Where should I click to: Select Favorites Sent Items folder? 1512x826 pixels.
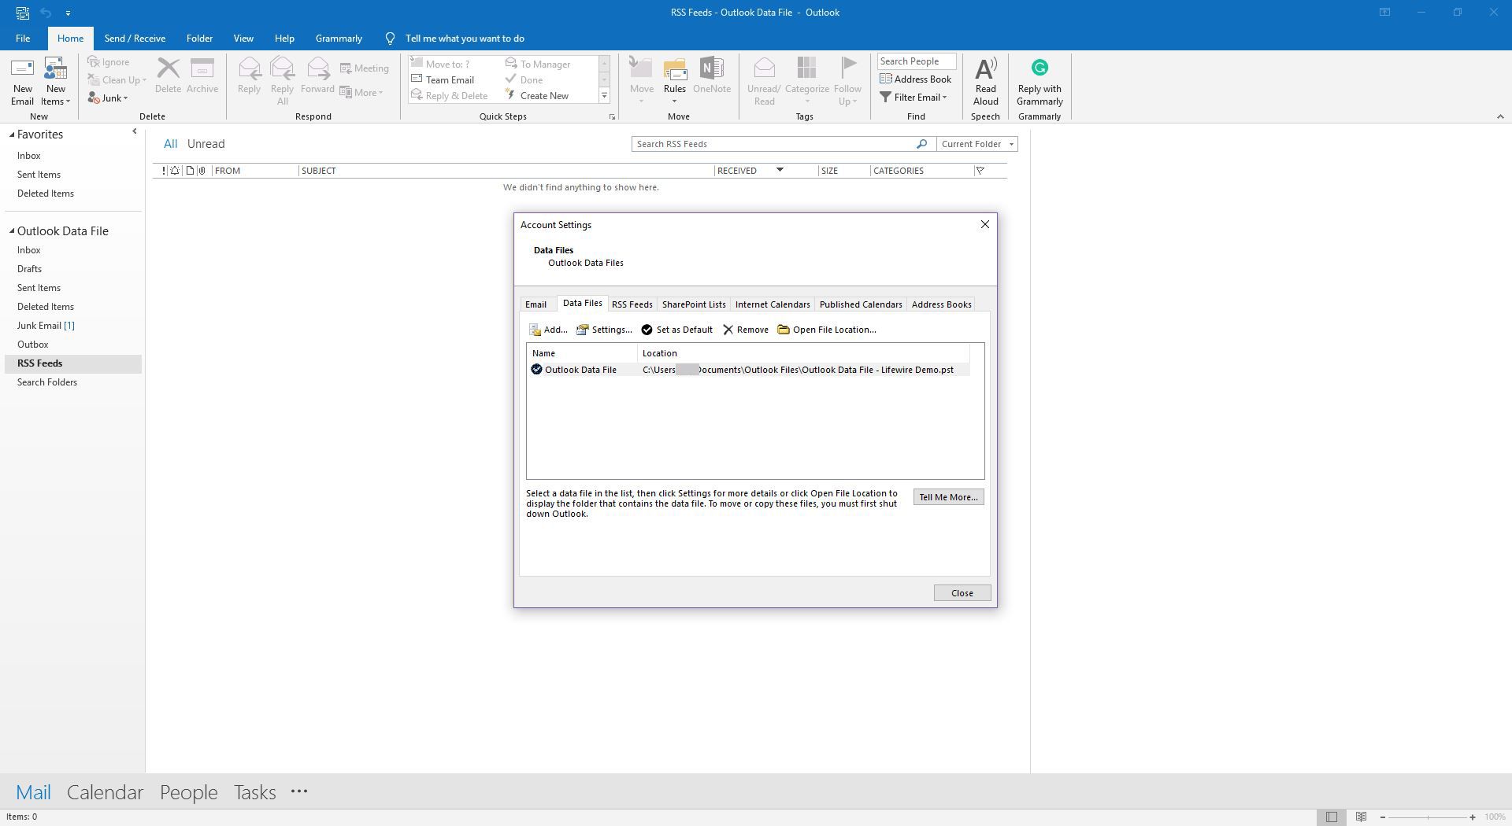(x=39, y=175)
